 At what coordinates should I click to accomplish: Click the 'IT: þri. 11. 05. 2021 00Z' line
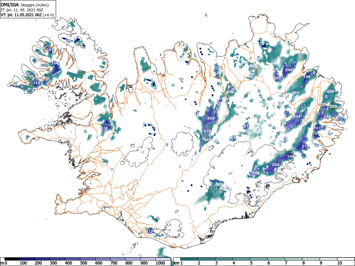coord(21,10)
